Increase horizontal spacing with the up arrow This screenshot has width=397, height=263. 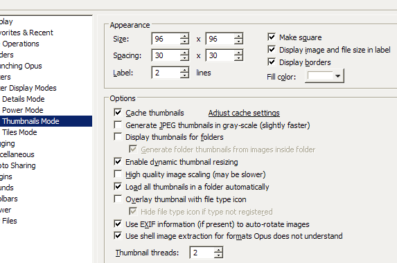point(184,53)
